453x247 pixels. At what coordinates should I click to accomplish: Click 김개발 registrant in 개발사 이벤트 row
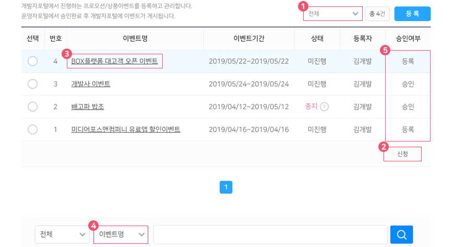pos(363,84)
